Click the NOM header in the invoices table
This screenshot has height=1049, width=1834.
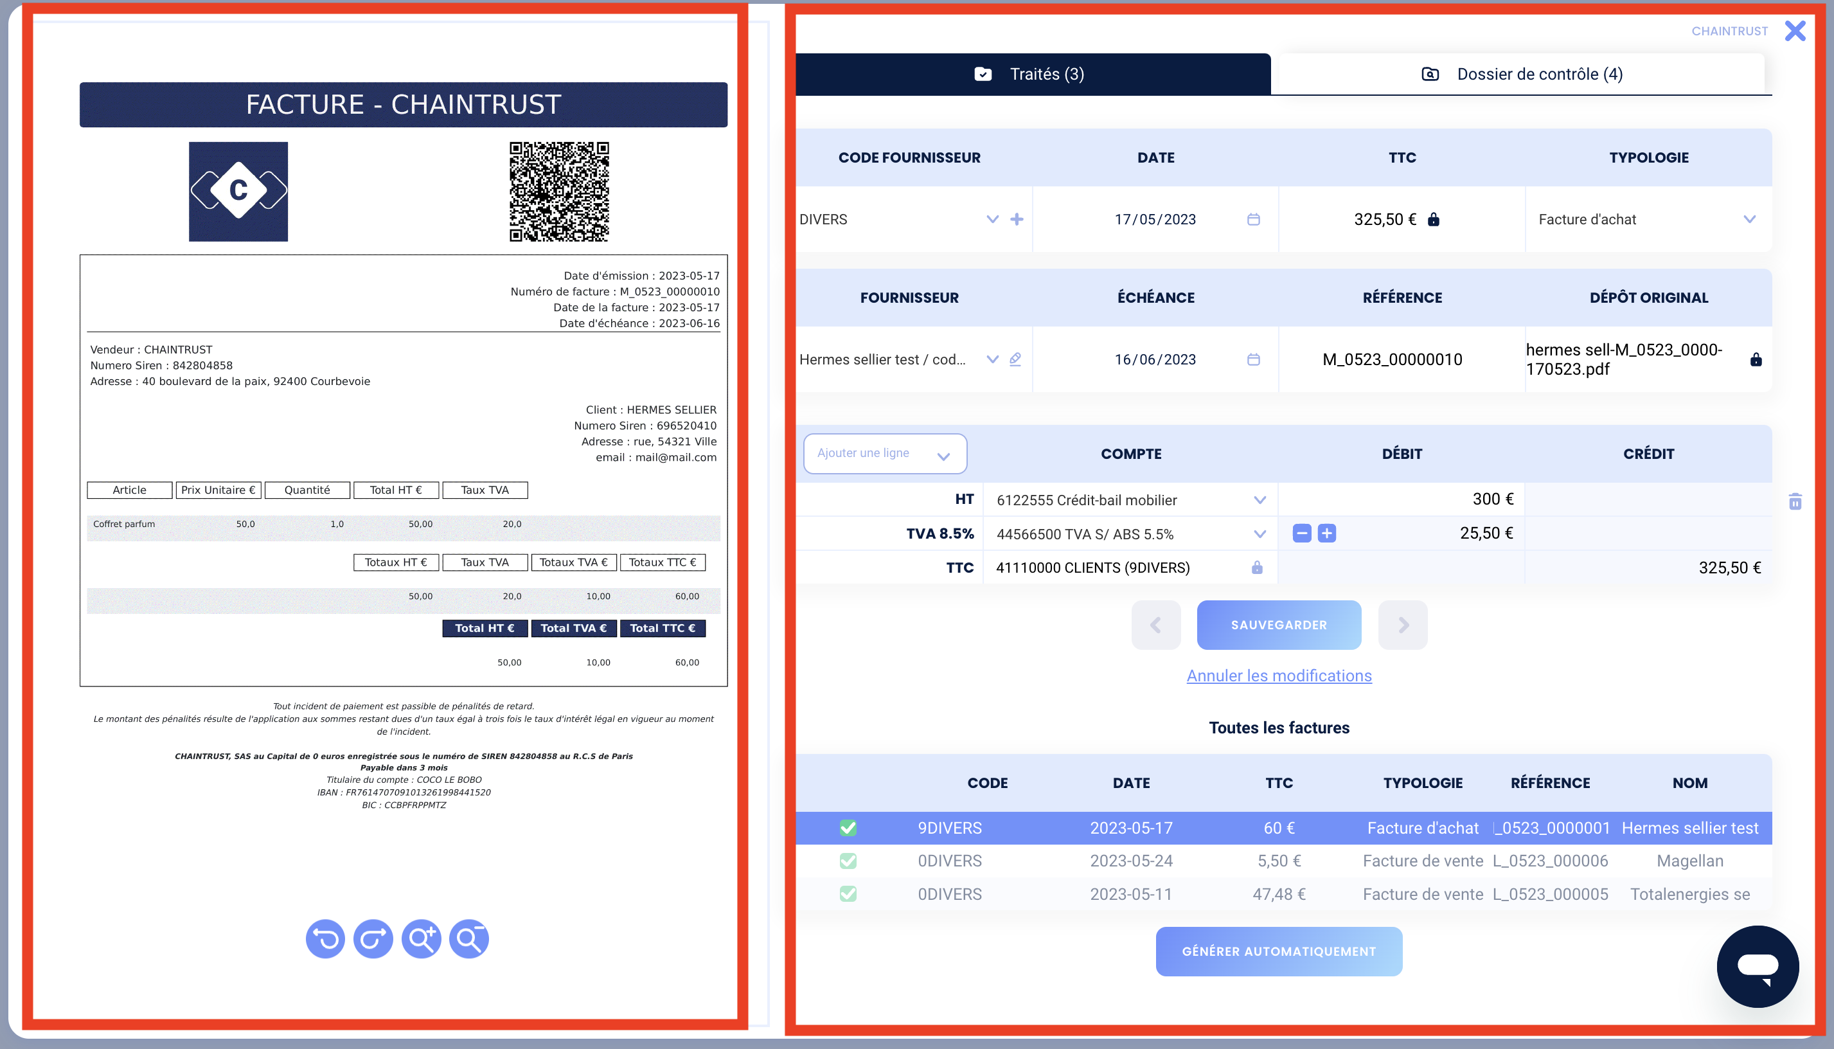tap(1689, 782)
